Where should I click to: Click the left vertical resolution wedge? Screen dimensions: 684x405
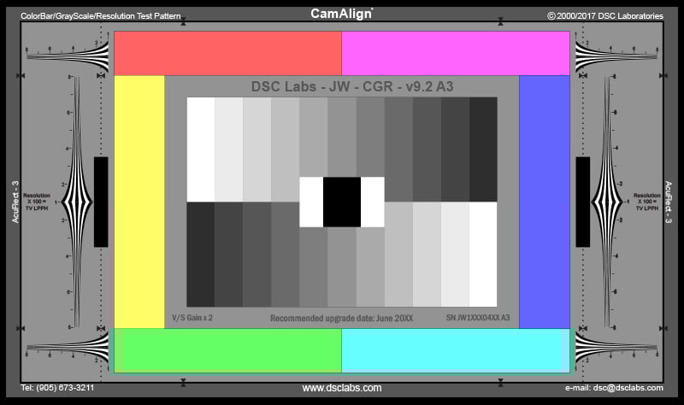tap(77, 202)
